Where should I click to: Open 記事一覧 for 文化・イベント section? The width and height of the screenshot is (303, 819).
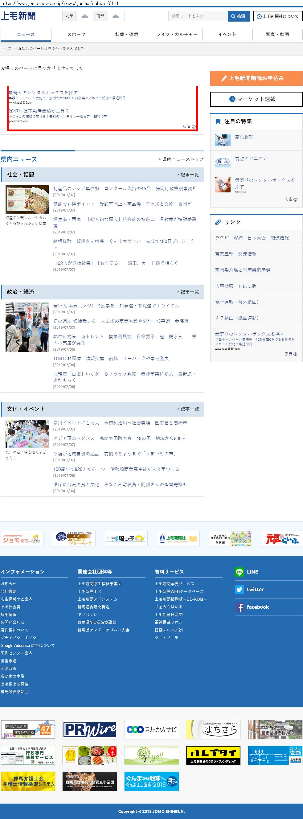coord(188,409)
